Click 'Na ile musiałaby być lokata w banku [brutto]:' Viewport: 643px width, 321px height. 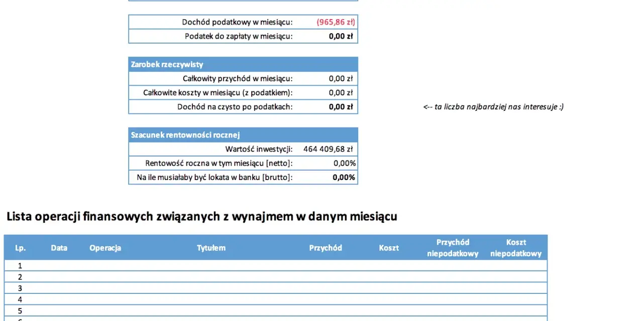(215, 177)
